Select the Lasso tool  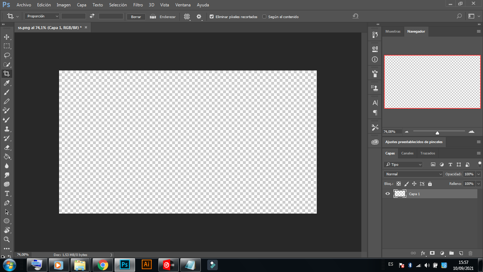tap(7, 55)
